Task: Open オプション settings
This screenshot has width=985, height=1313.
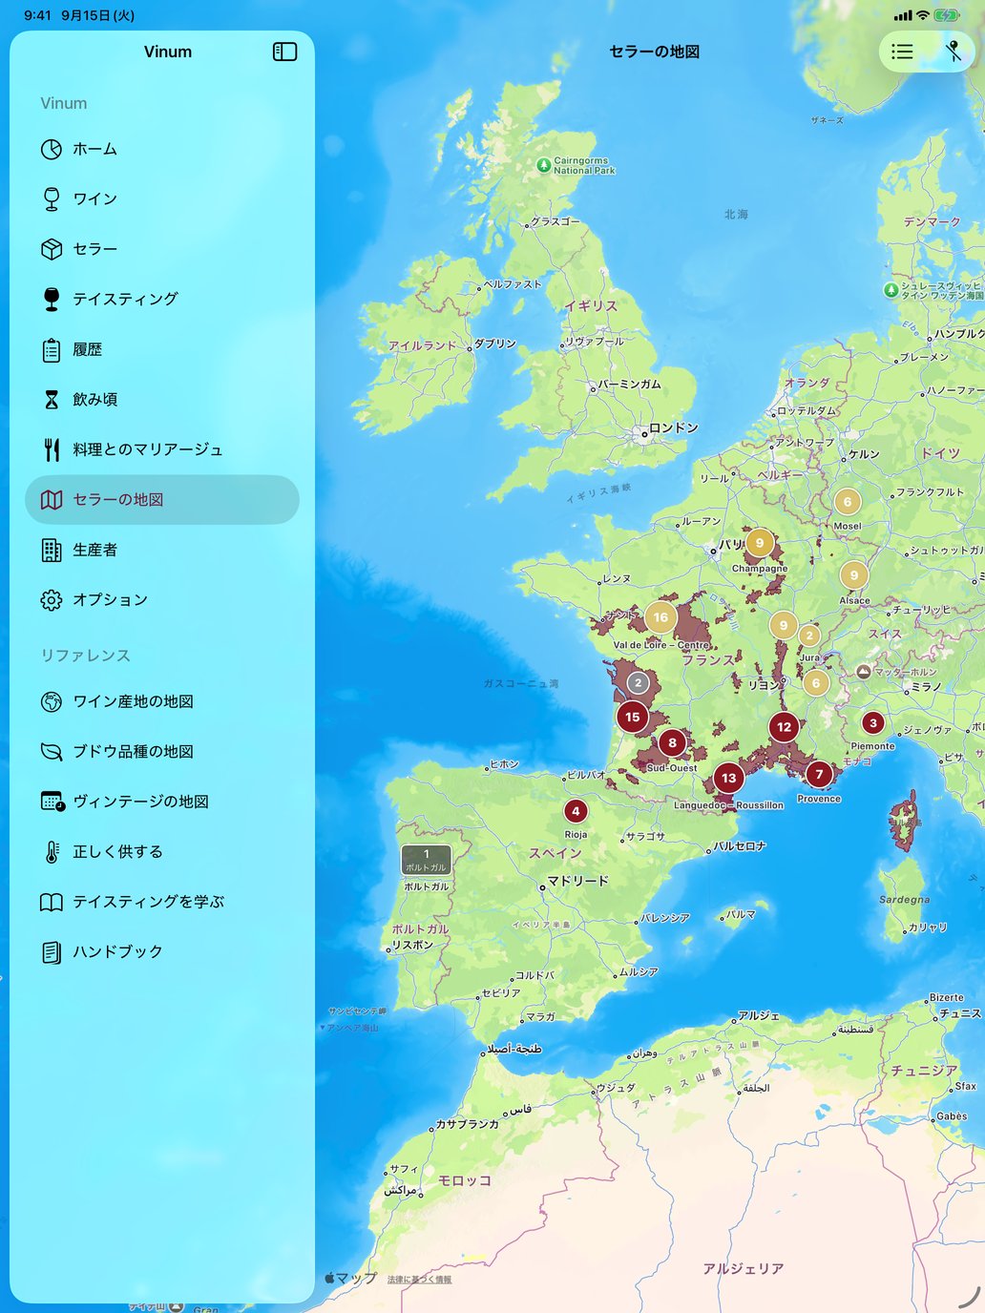Action: pos(162,599)
